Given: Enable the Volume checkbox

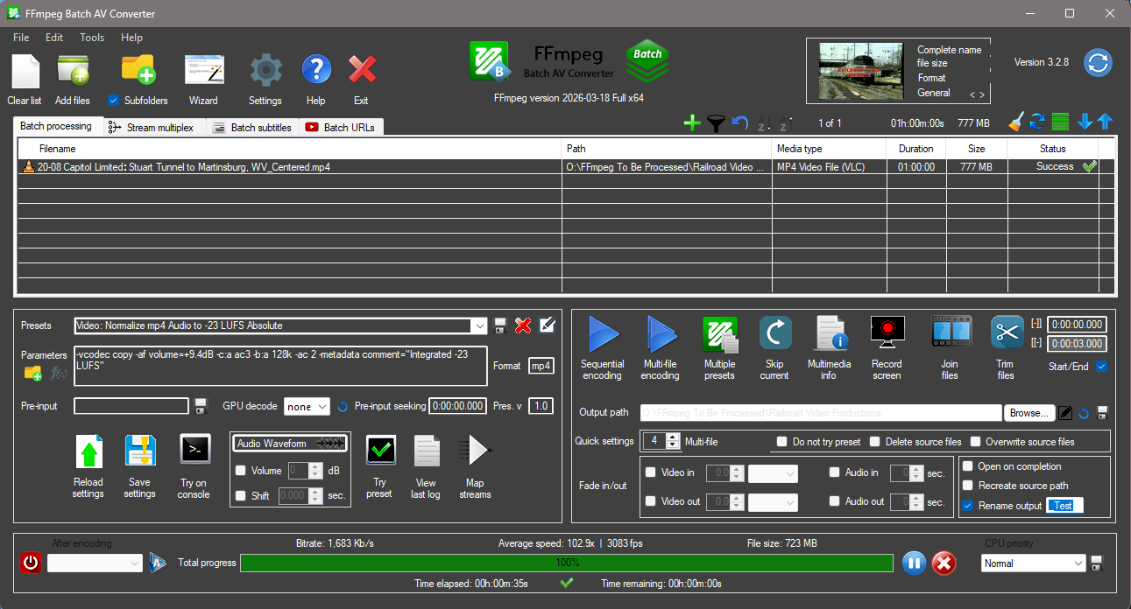Looking at the screenshot, I should 241,470.
